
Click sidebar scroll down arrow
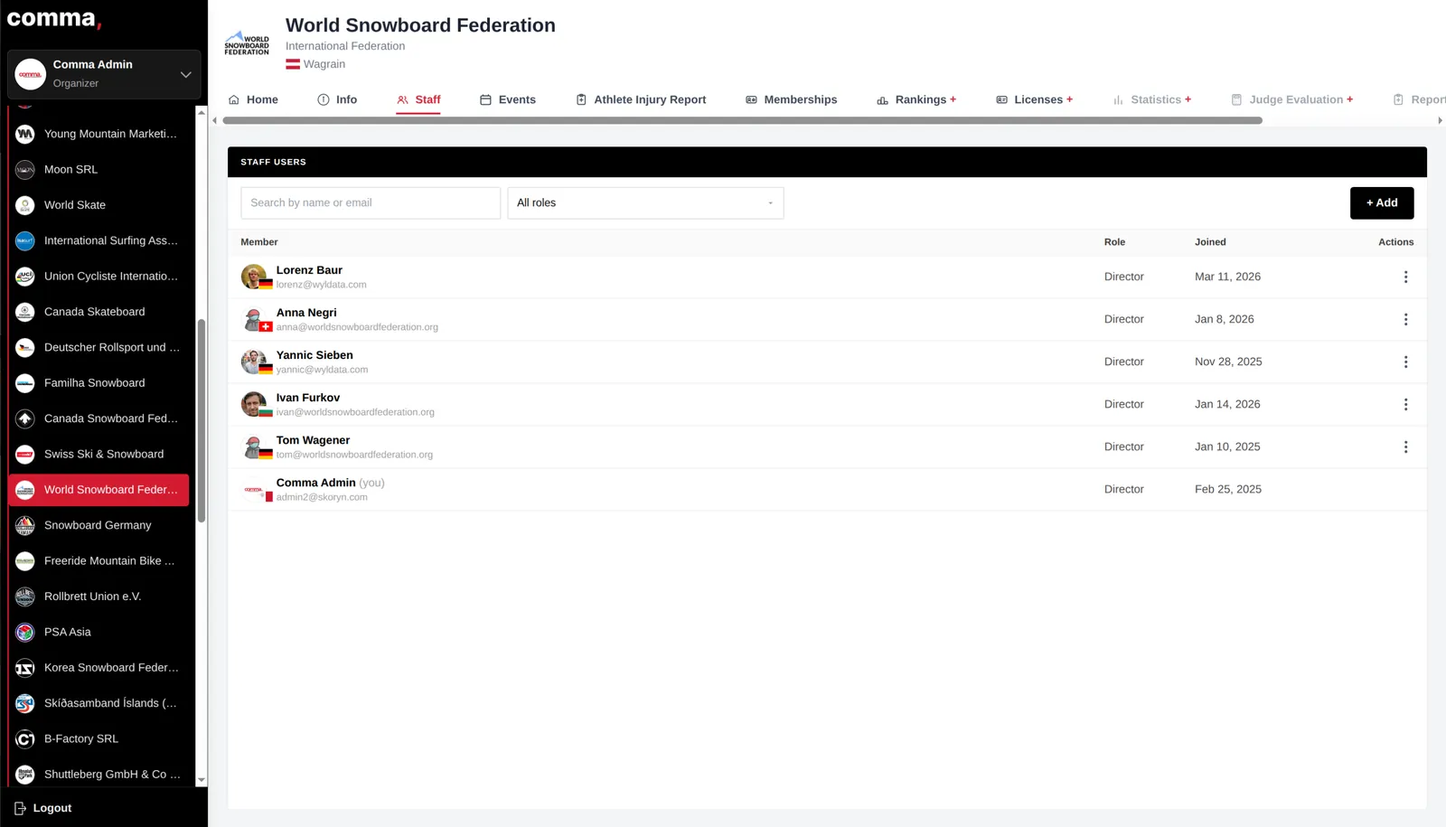click(202, 779)
